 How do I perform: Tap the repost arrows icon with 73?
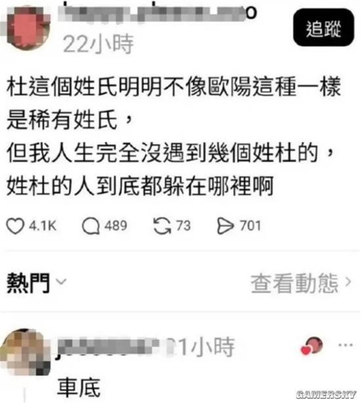tap(162, 226)
